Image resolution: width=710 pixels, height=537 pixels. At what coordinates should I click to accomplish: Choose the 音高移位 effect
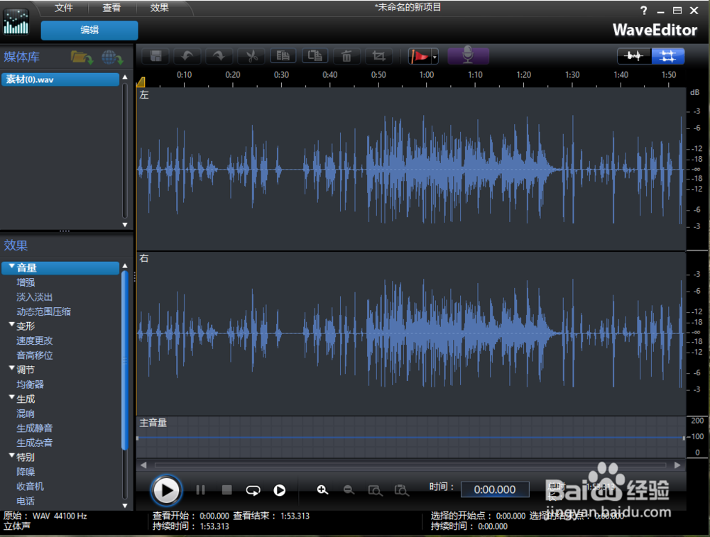pos(34,355)
